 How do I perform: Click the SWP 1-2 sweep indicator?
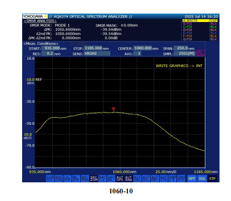[x=172, y=179]
